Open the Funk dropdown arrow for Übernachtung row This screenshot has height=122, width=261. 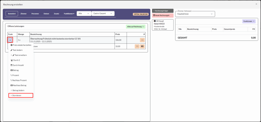10,40
